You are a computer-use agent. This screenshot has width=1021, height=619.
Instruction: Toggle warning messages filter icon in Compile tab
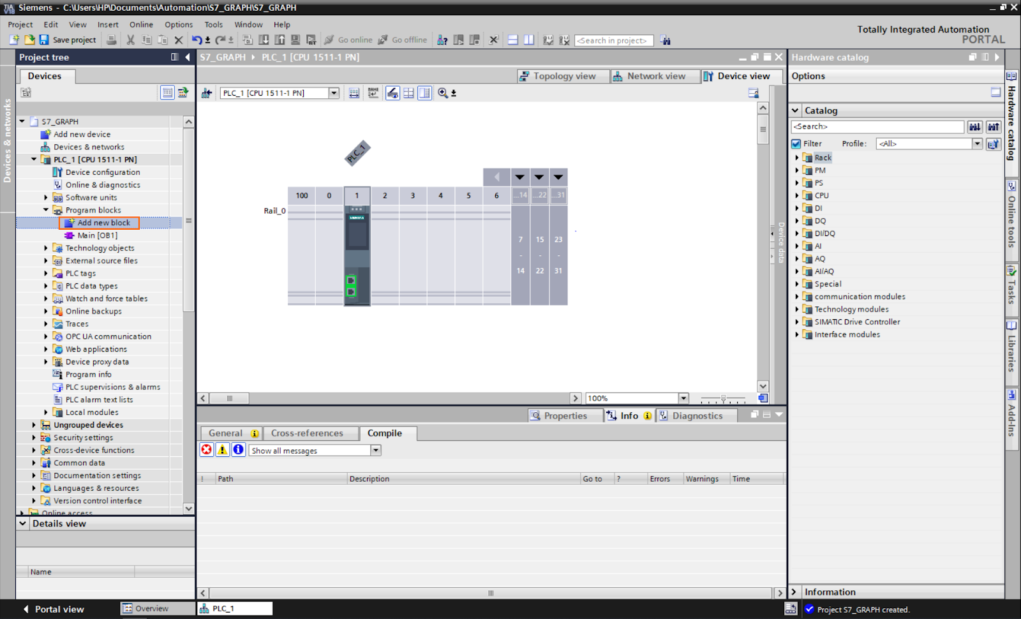click(x=223, y=450)
